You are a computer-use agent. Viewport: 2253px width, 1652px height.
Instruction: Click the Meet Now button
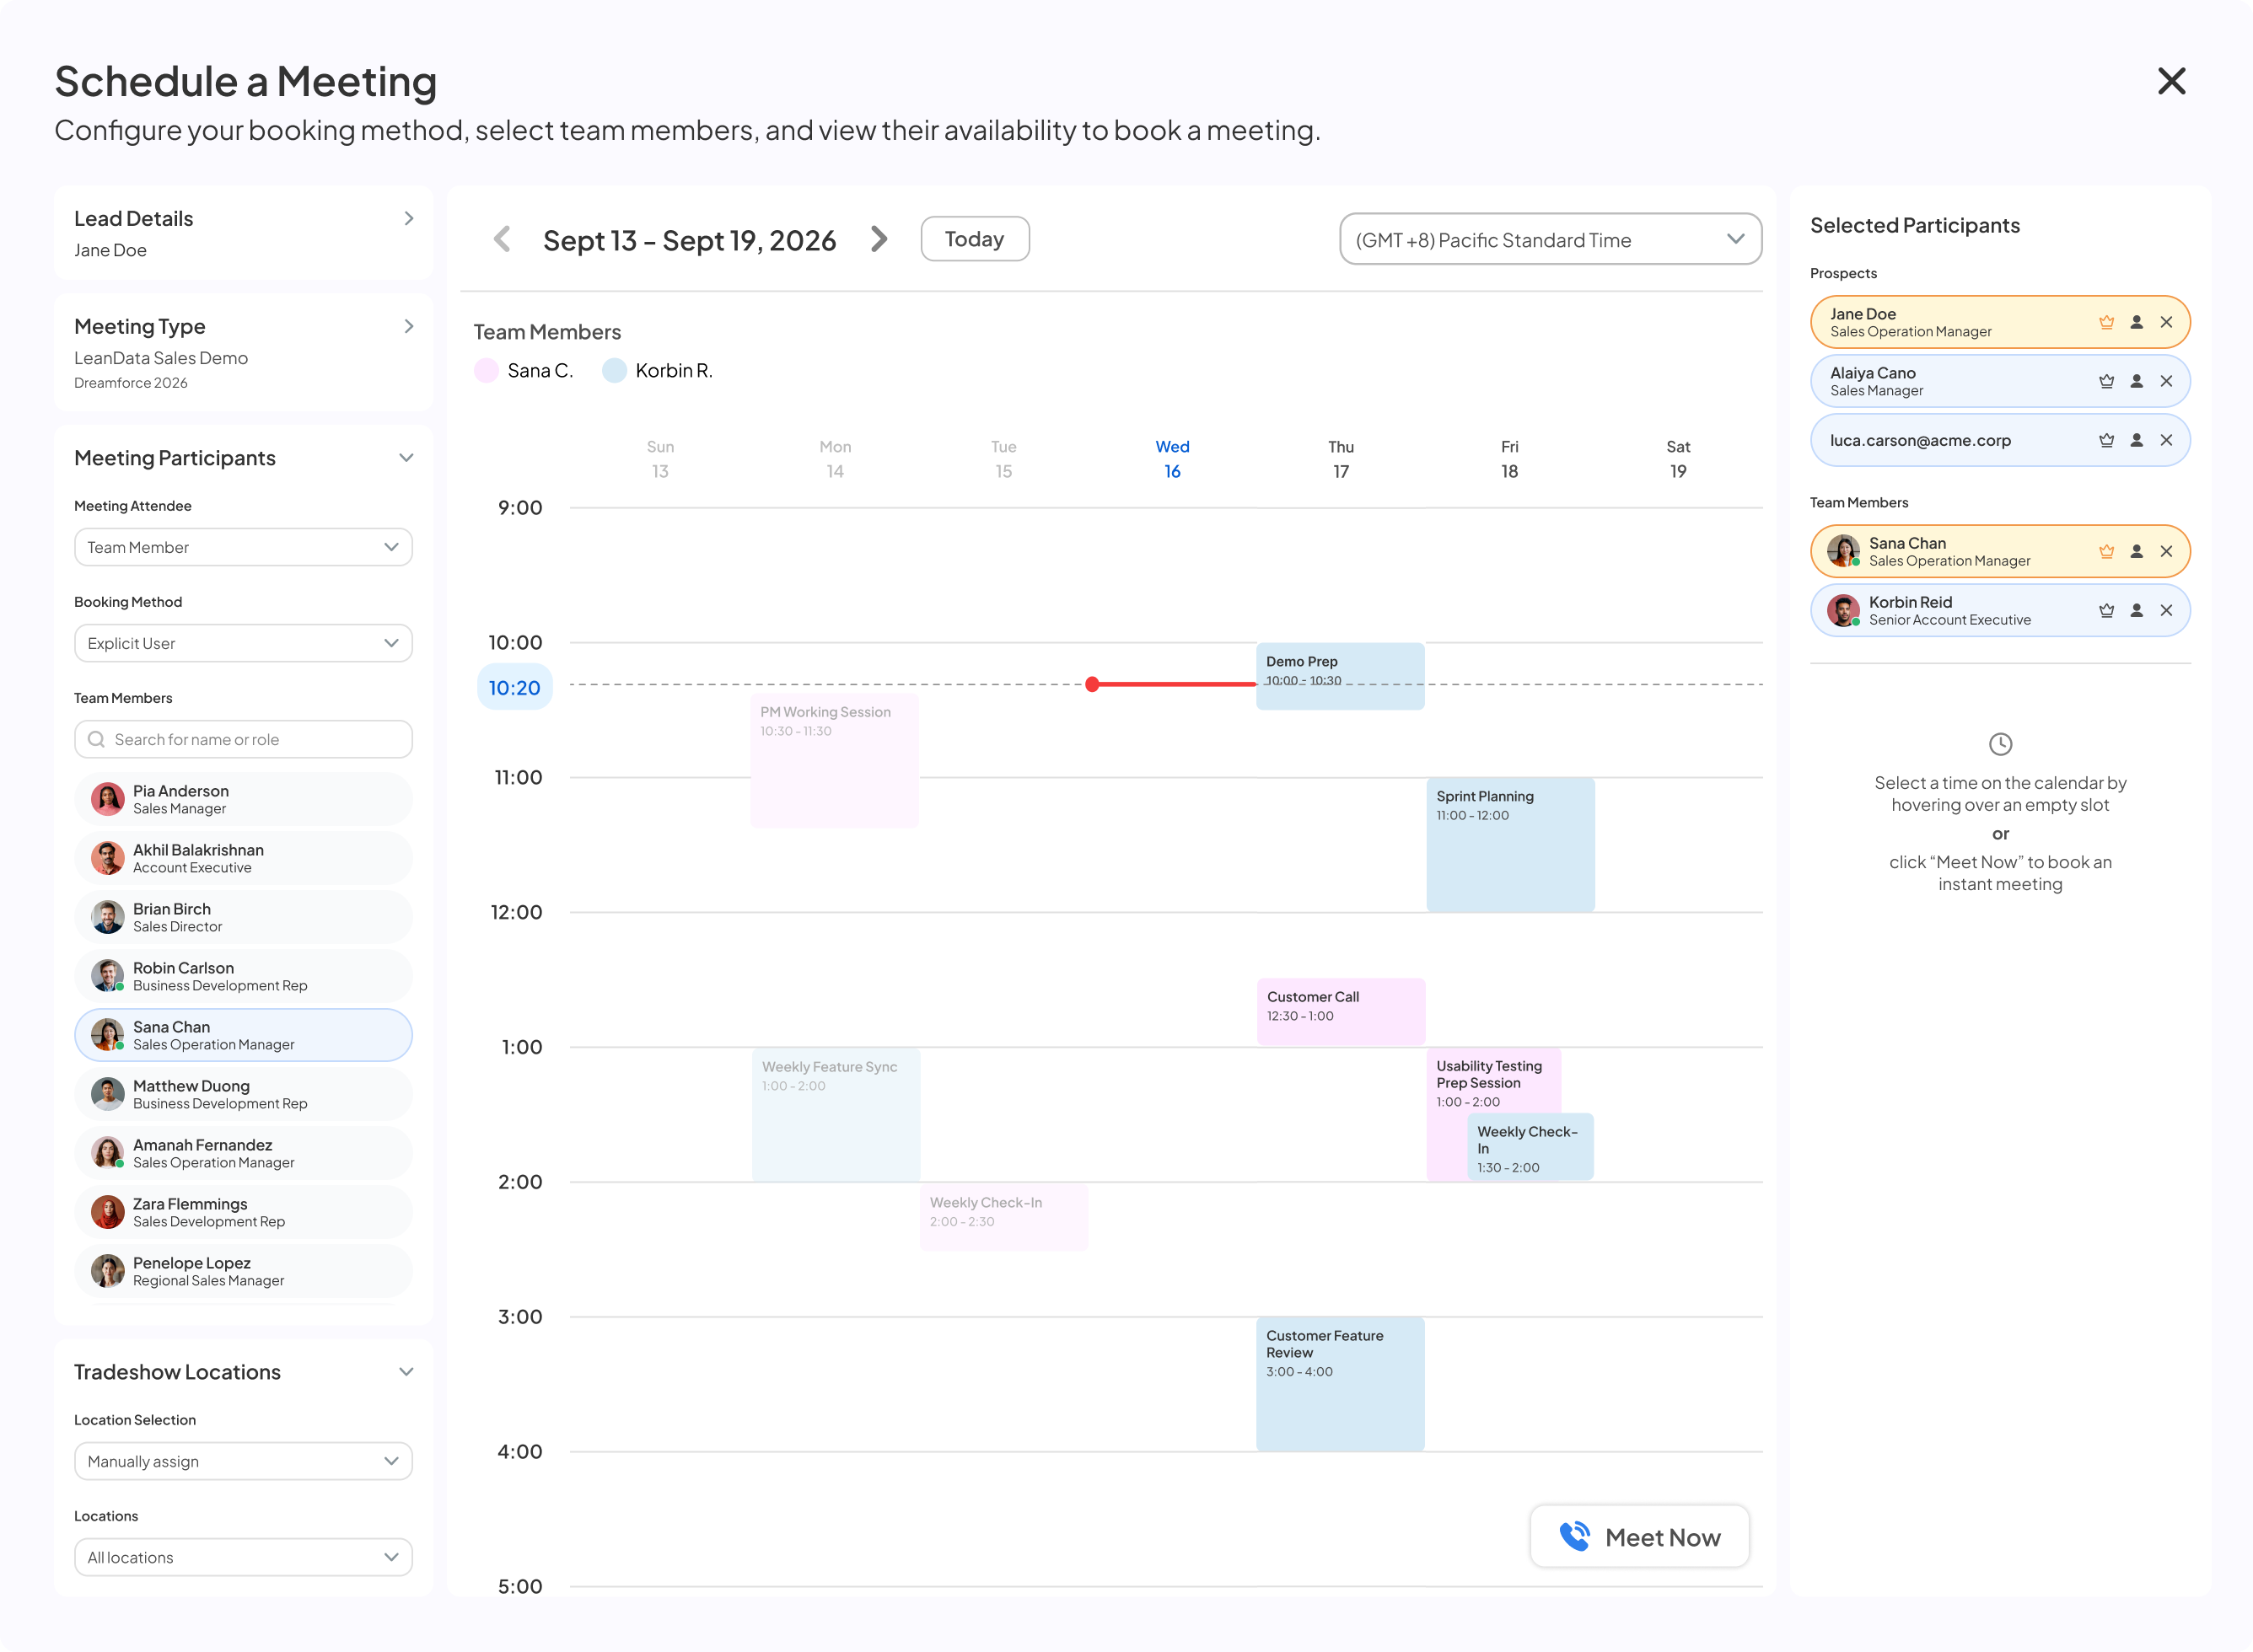pyautogui.click(x=1640, y=1537)
